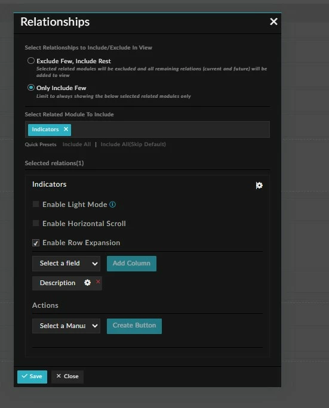Enable Horizontal Scroll checkbox

(x=36, y=223)
